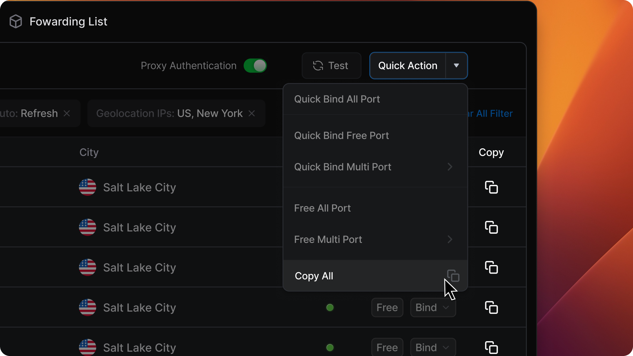The width and height of the screenshot is (633, 356).
Task: Click the Clear All Filter link
Action: pos(494,113)
